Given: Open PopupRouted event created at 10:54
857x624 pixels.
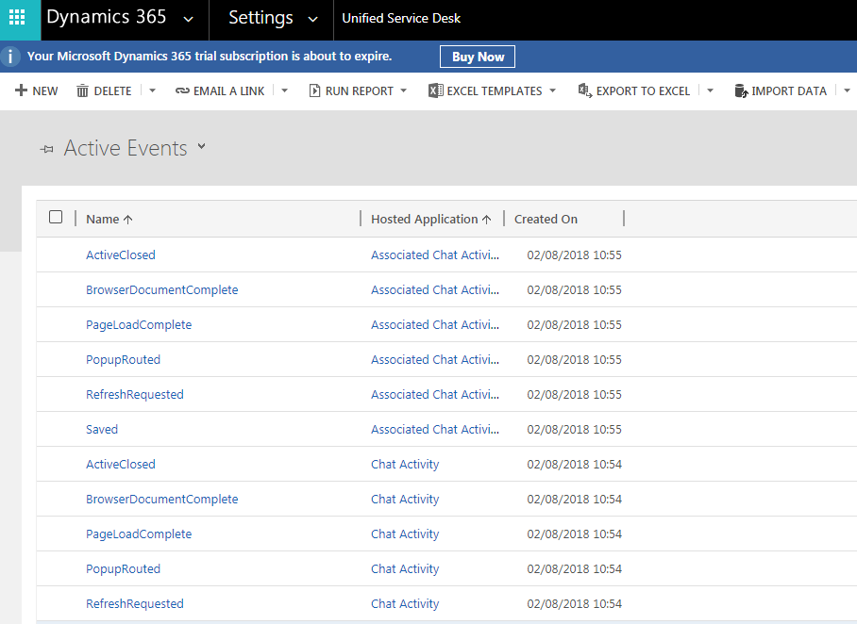Looking at the screenshot, I should 123,569.
